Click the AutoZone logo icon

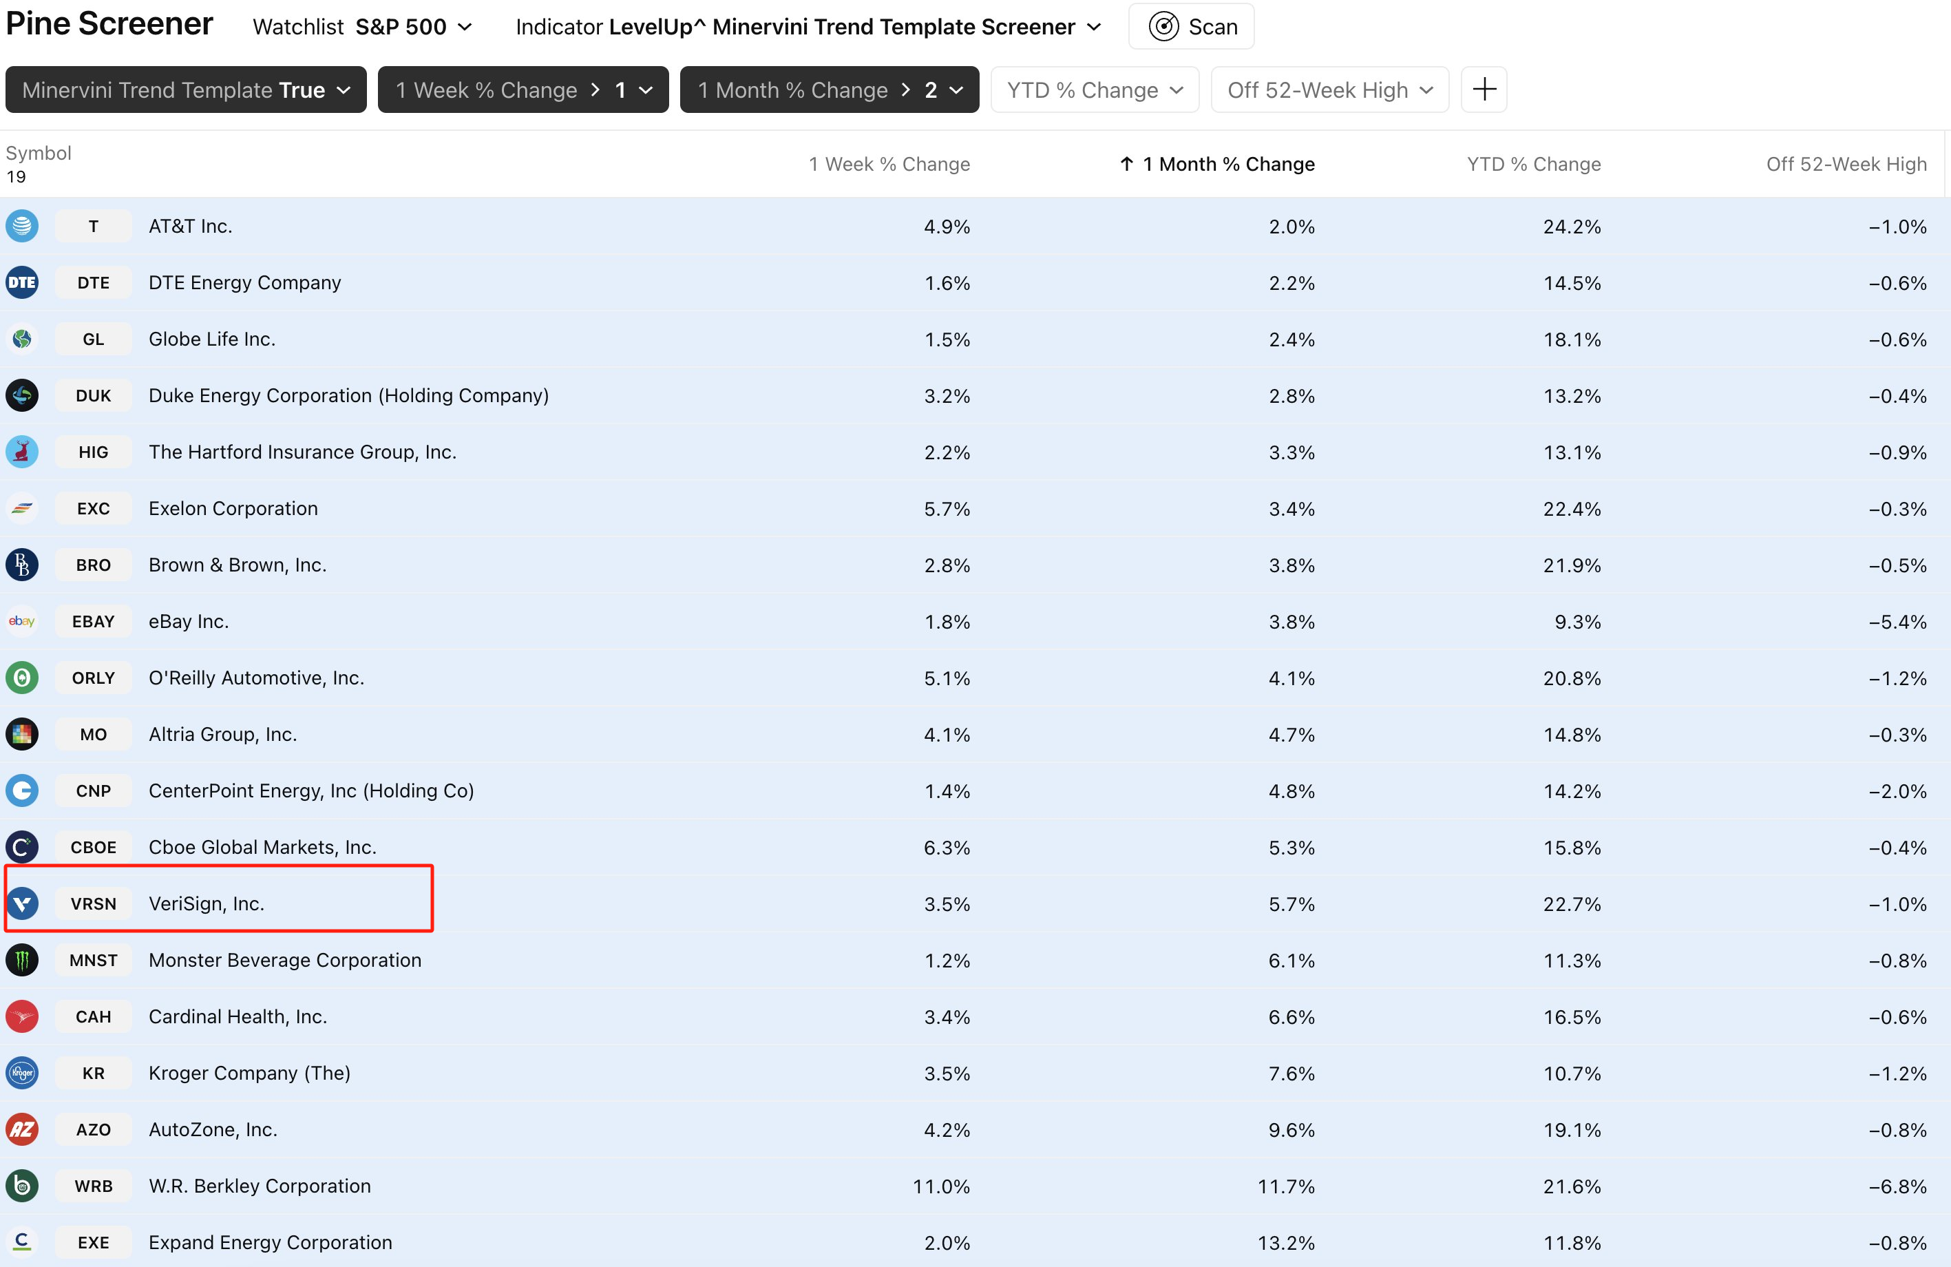point(22,1129)
